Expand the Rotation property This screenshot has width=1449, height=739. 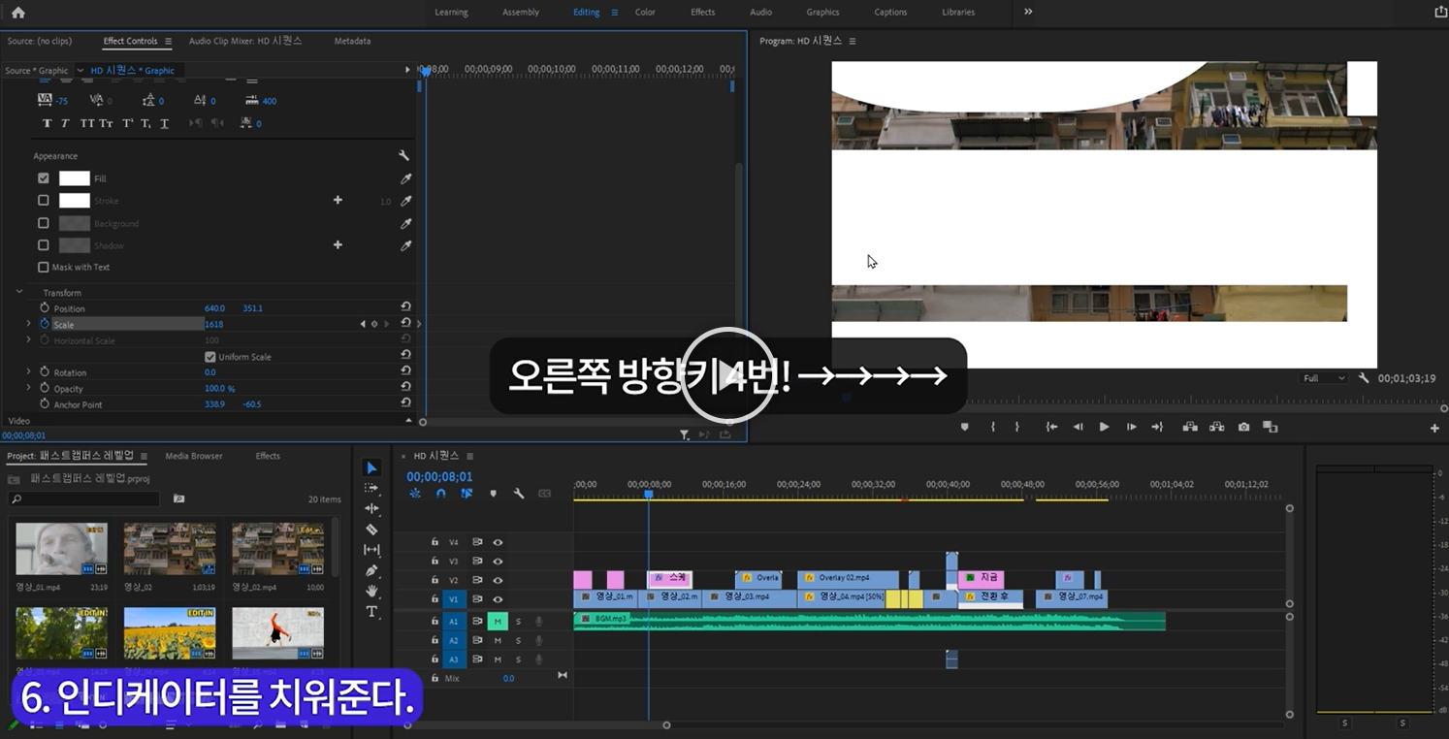pos(28,372)
